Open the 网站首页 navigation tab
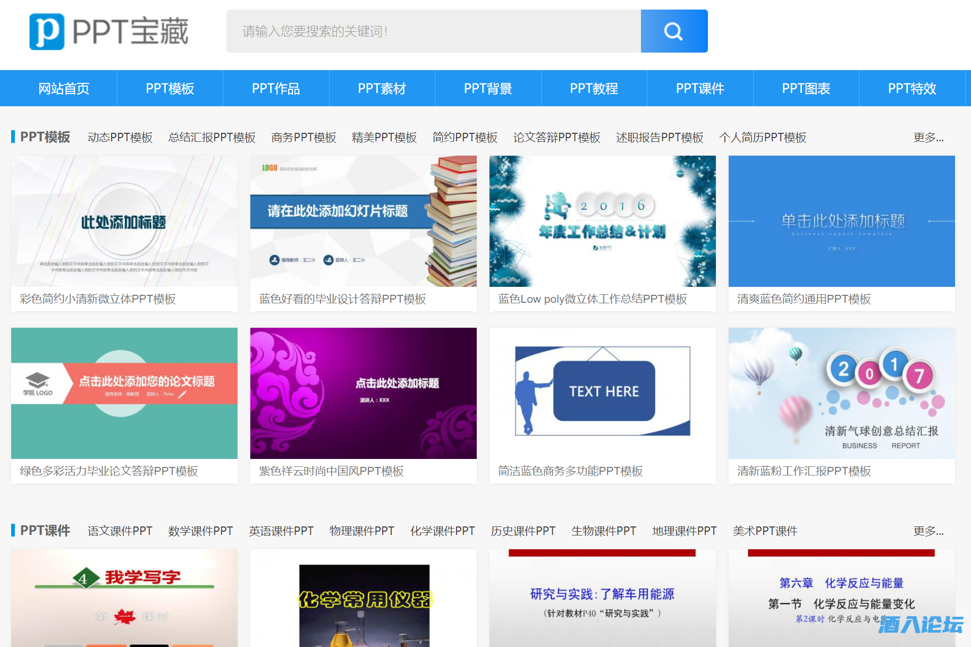Viewport: 971px width, 647px height. 64,88
